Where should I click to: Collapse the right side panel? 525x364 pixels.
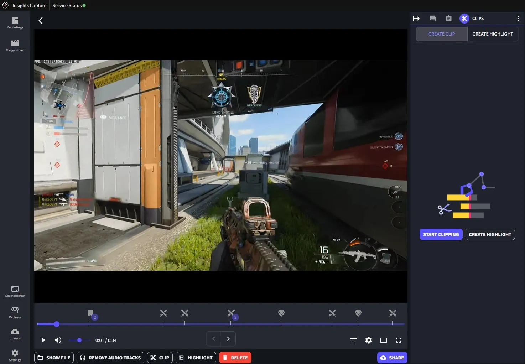point(416,19)
